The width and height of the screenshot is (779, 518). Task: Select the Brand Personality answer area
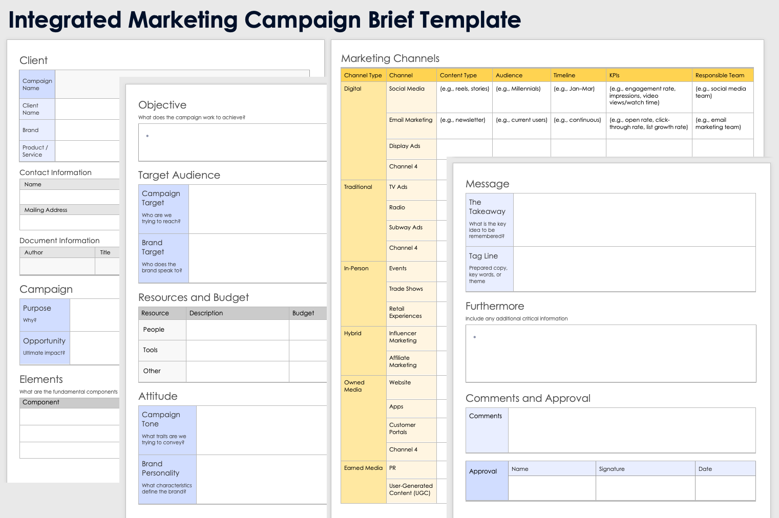point(261,479)
